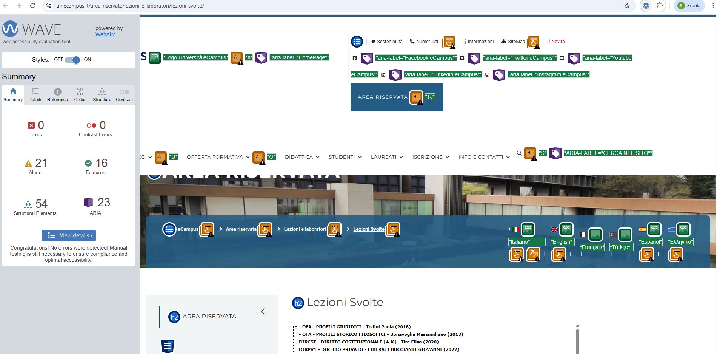Screen dimensions: 717x354
Task: Click the Facebook eCambus aria-label tag icon
Action: tap(366, 58)
